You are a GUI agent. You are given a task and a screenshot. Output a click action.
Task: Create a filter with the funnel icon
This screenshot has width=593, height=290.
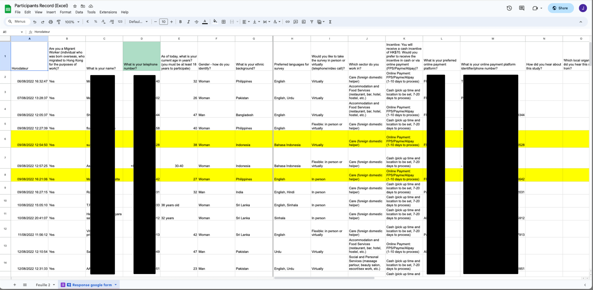[312, 22]
